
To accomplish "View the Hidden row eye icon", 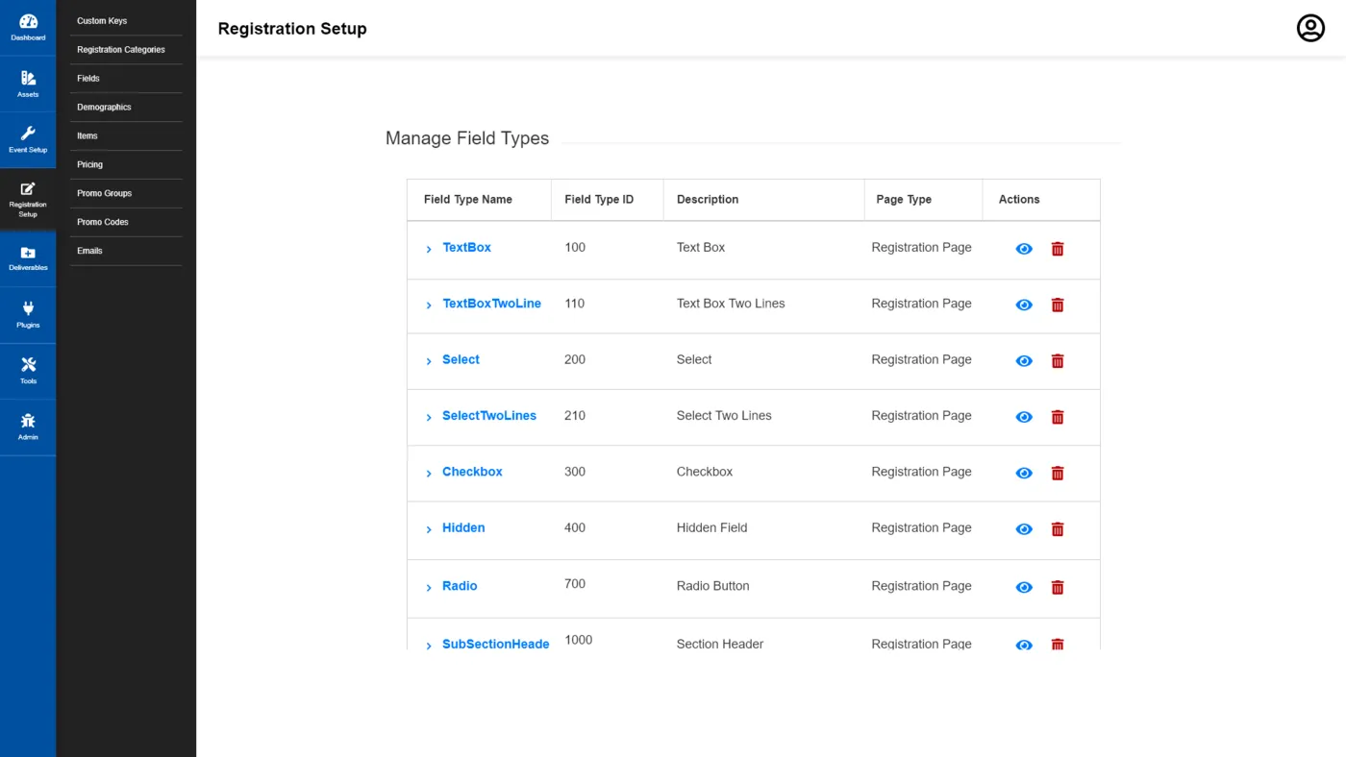I will point(1024,529).
